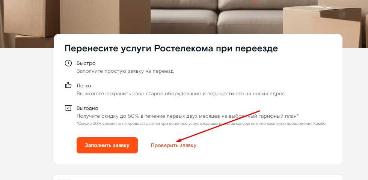Select the Быстро label
Image resolution: width=368 pixels, height=180 pixels.
tap(86, 63)
